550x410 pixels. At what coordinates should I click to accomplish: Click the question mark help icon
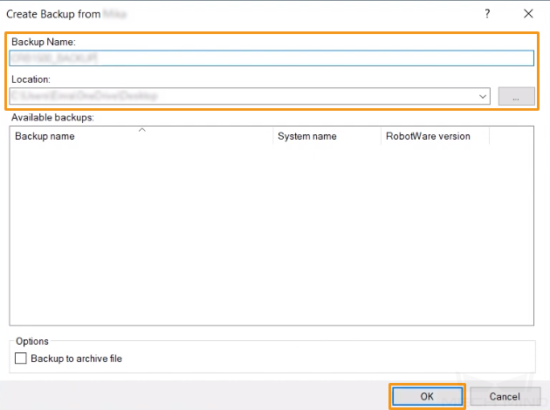tap(487, 14)
